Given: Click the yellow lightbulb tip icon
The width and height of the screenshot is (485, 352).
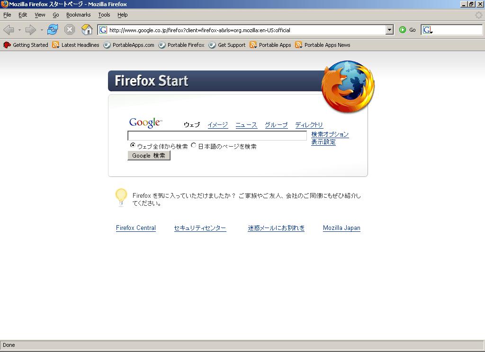Looking at the screenshot, I should pos(121,197).
